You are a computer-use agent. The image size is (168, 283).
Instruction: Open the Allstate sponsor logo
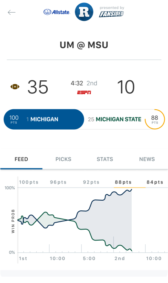point(57,12)
